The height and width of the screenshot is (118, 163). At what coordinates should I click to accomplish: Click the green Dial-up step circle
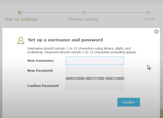[x=19, y=12]
